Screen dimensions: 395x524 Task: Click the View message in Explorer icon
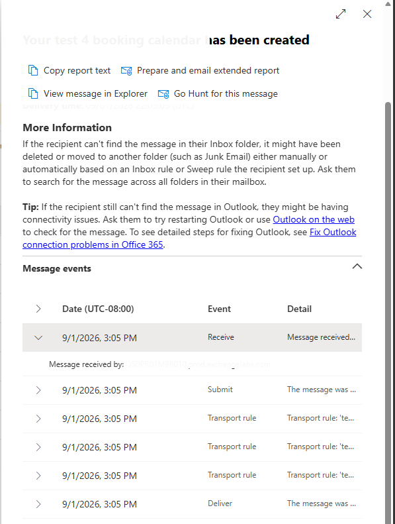pyautogui.click(x=32, y=93)
